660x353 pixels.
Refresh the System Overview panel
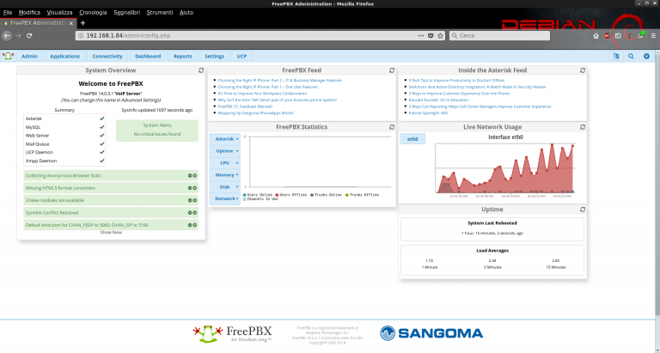pyautogui.click(x=201, y=70)
